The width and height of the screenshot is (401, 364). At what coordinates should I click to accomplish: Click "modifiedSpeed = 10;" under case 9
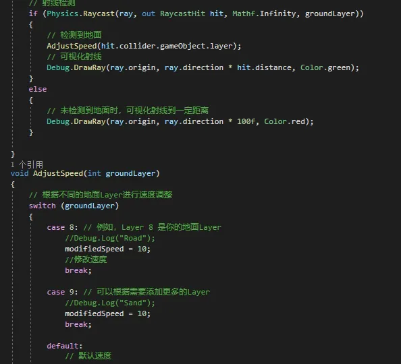click(x=107, y=313)
